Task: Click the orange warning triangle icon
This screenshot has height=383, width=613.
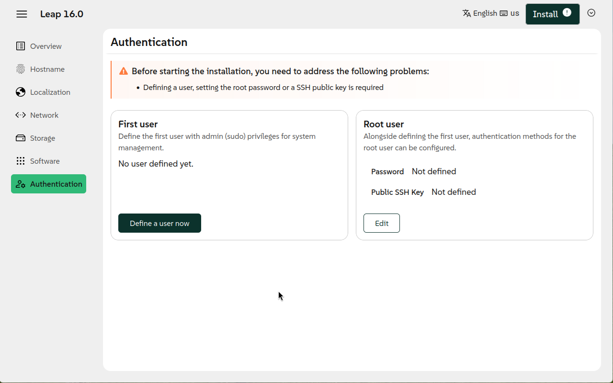Action: (x=124, y=71)
